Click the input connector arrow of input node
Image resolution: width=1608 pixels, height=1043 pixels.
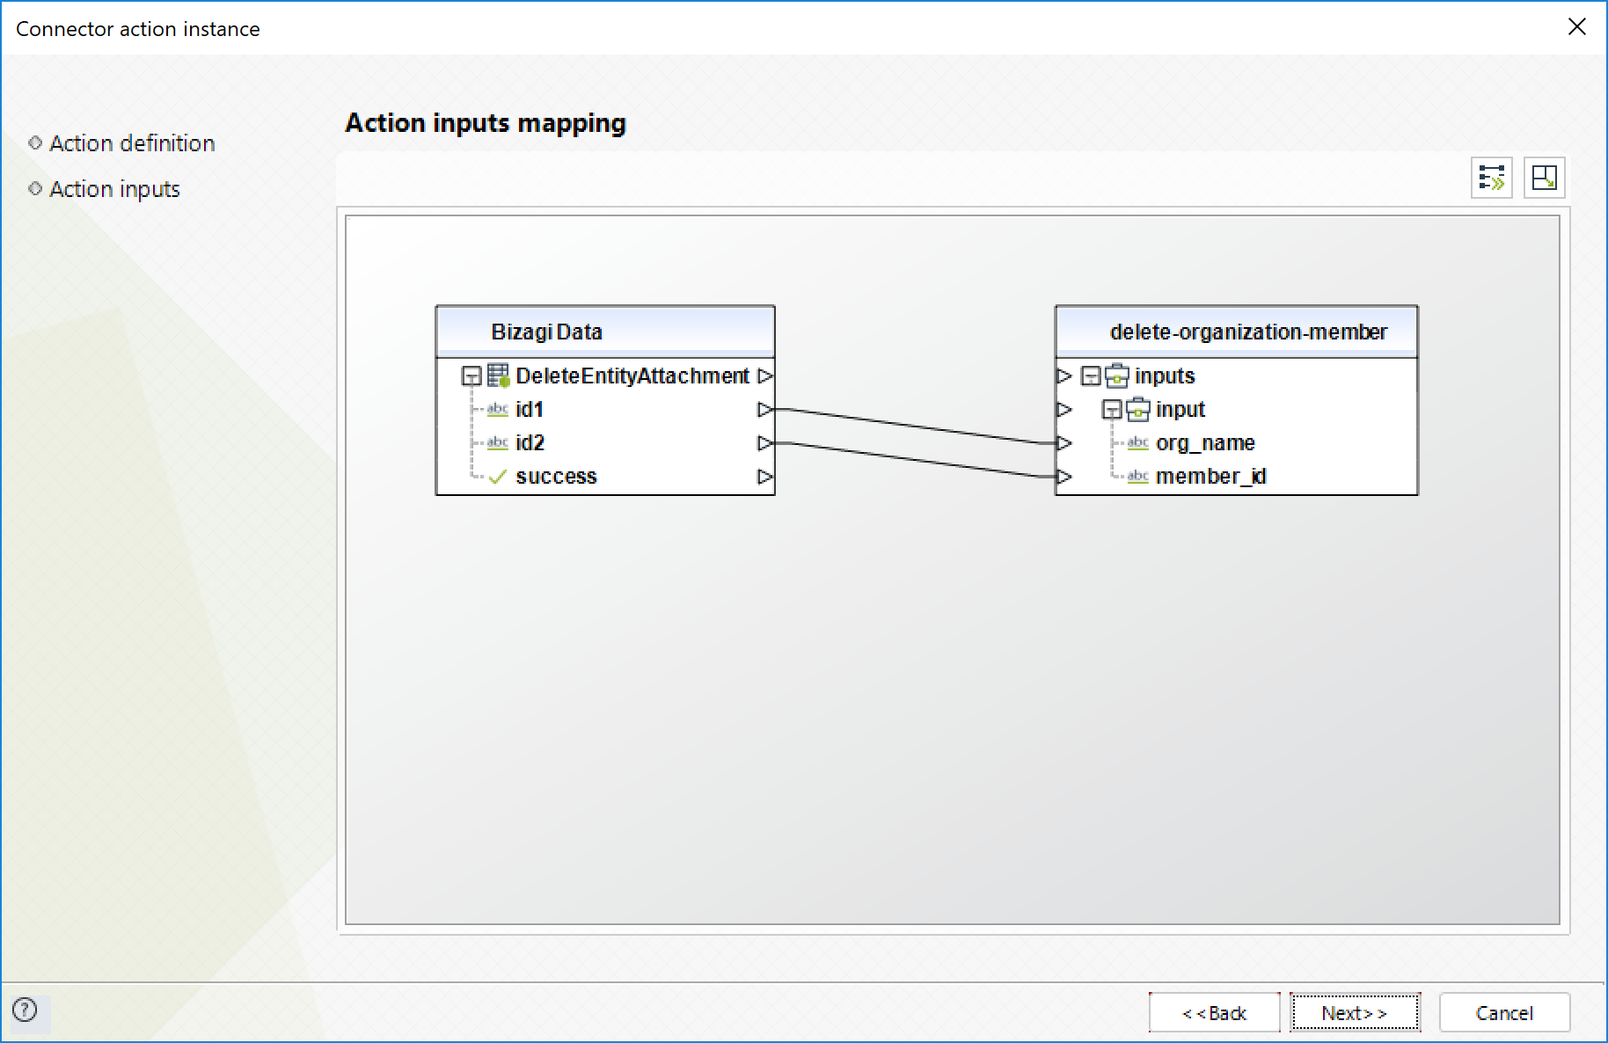pyautogui.click(x=1064, y=409)
